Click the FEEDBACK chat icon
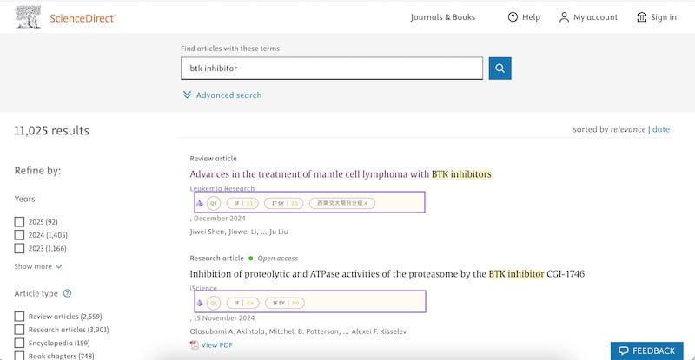 click(622, 350)
